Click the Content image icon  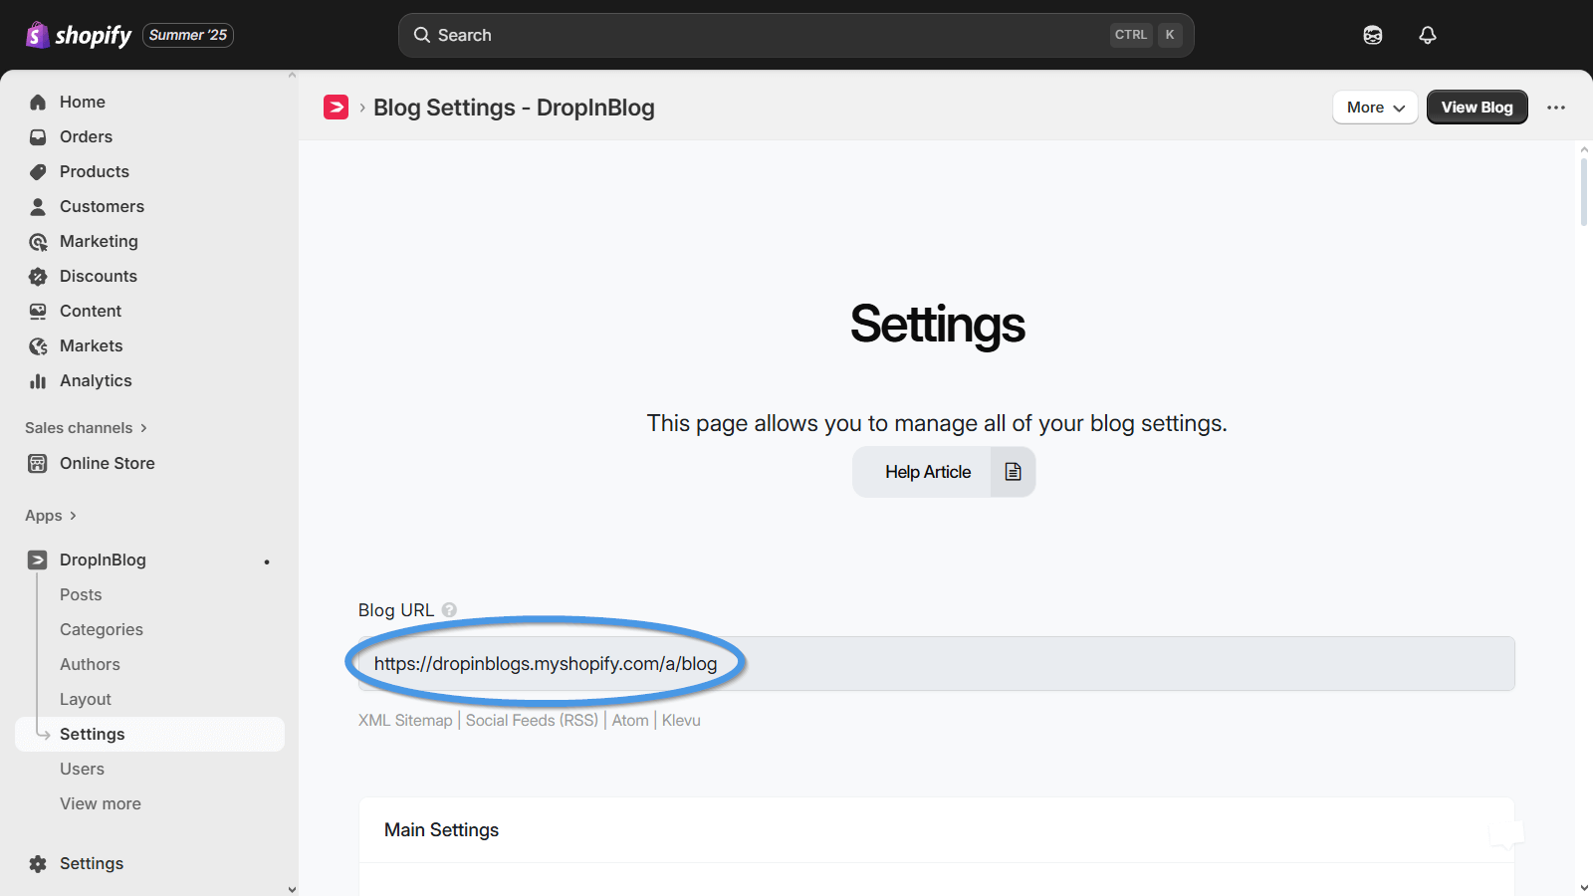tap(38, 311)
